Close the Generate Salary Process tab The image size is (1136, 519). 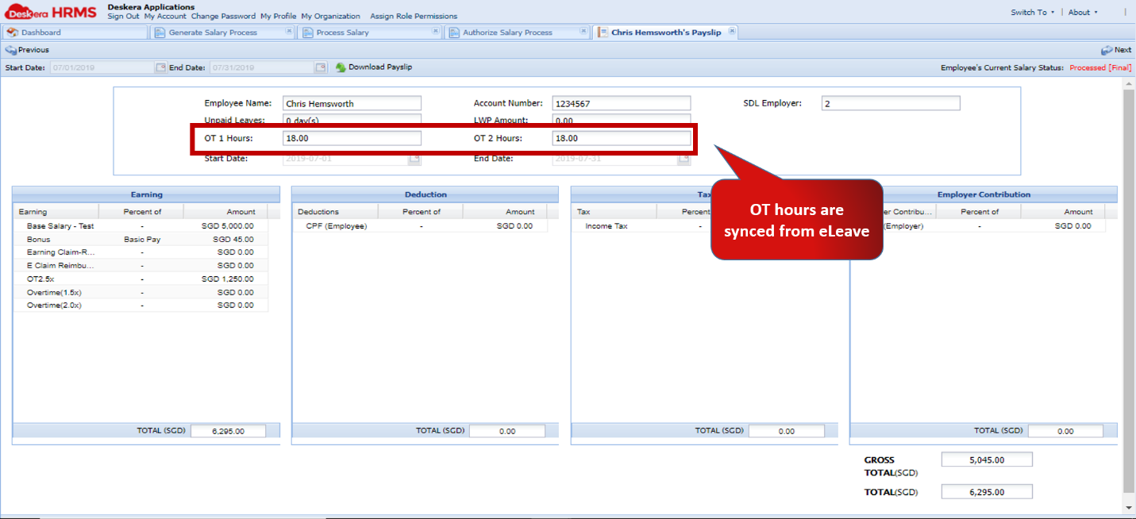point(289,32)
